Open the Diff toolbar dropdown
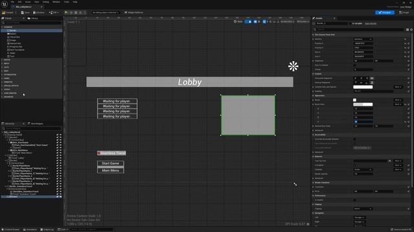 (54, 12)
